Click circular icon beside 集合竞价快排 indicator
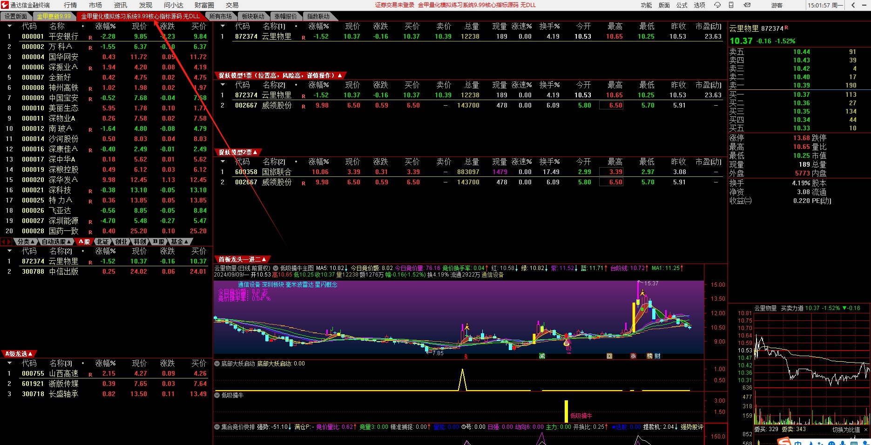The height and width of the screenshot is (445, 871). coord(217,426)
